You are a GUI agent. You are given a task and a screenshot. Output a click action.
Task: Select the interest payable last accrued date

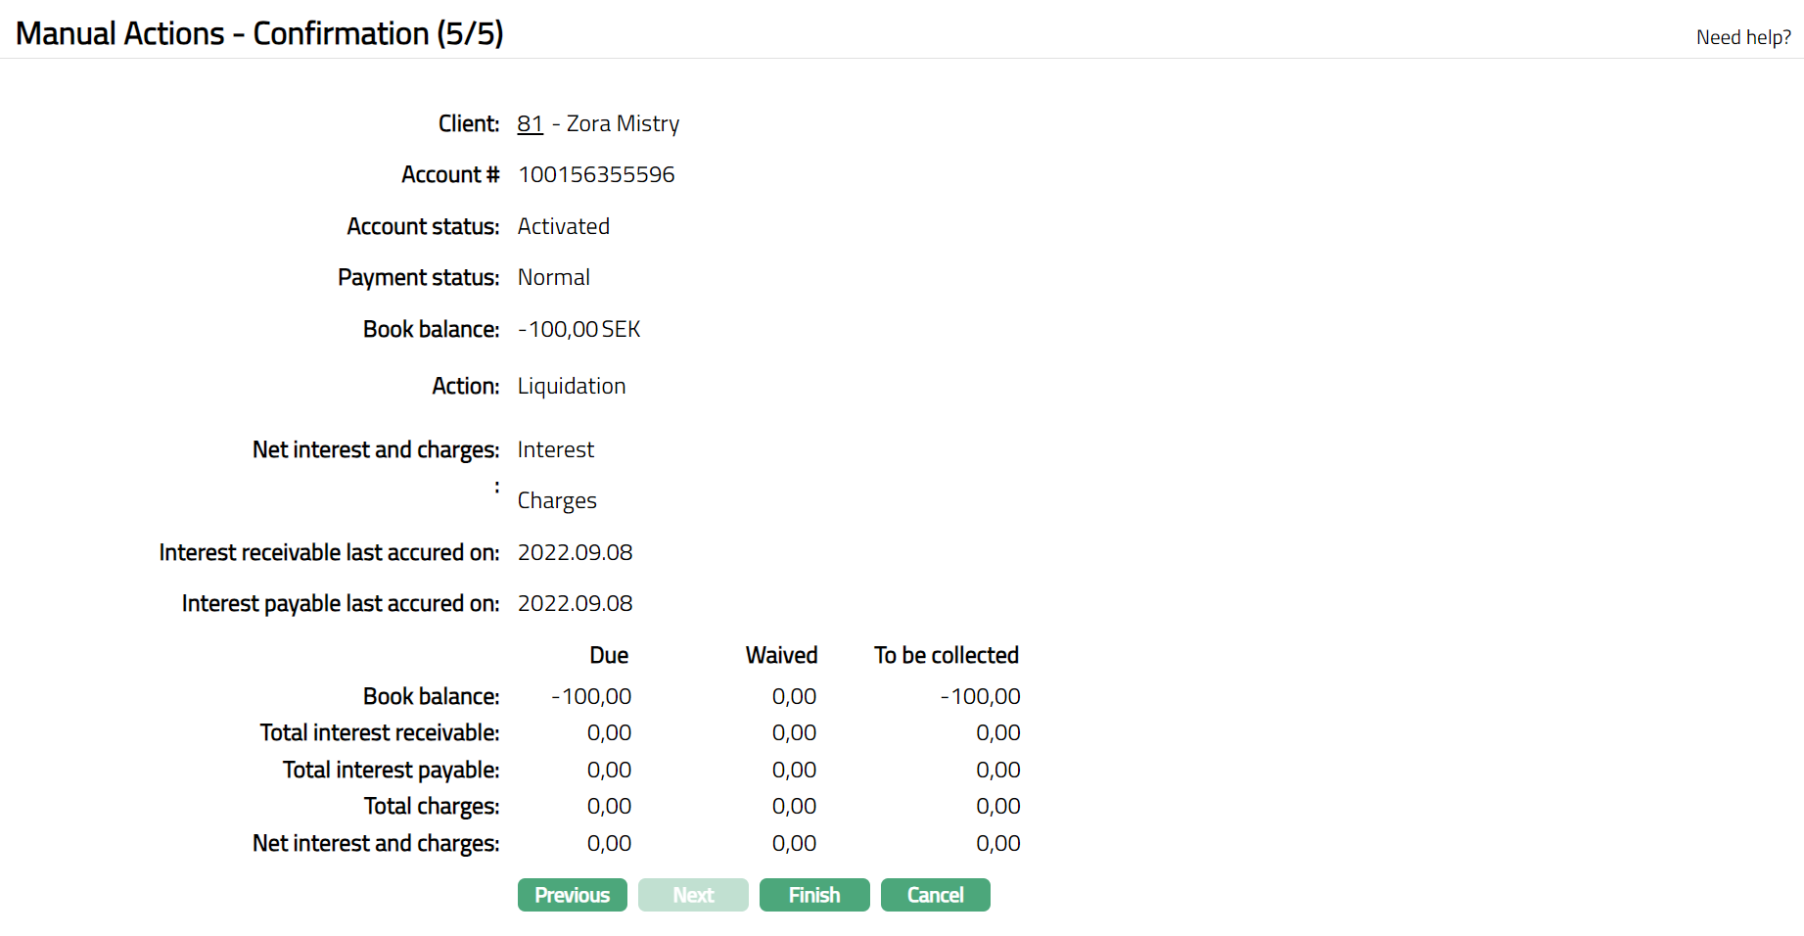point(575,604)
